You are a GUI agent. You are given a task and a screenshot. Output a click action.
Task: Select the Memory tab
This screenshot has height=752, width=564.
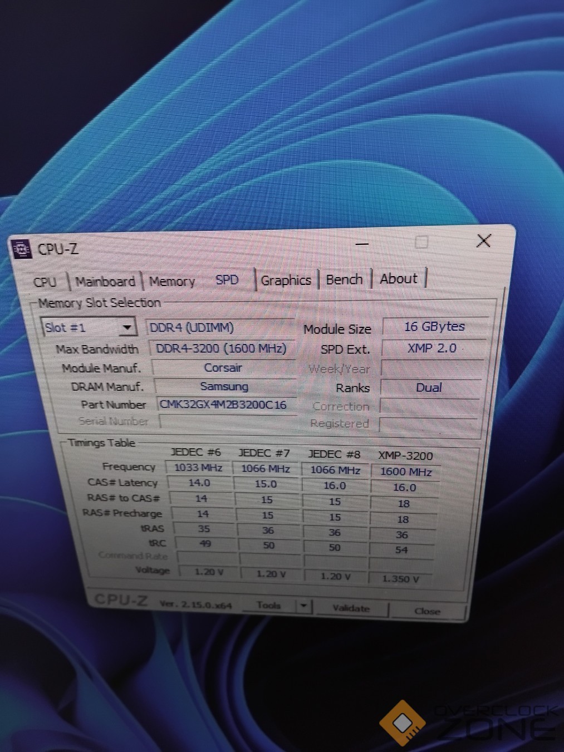[172, 282]
